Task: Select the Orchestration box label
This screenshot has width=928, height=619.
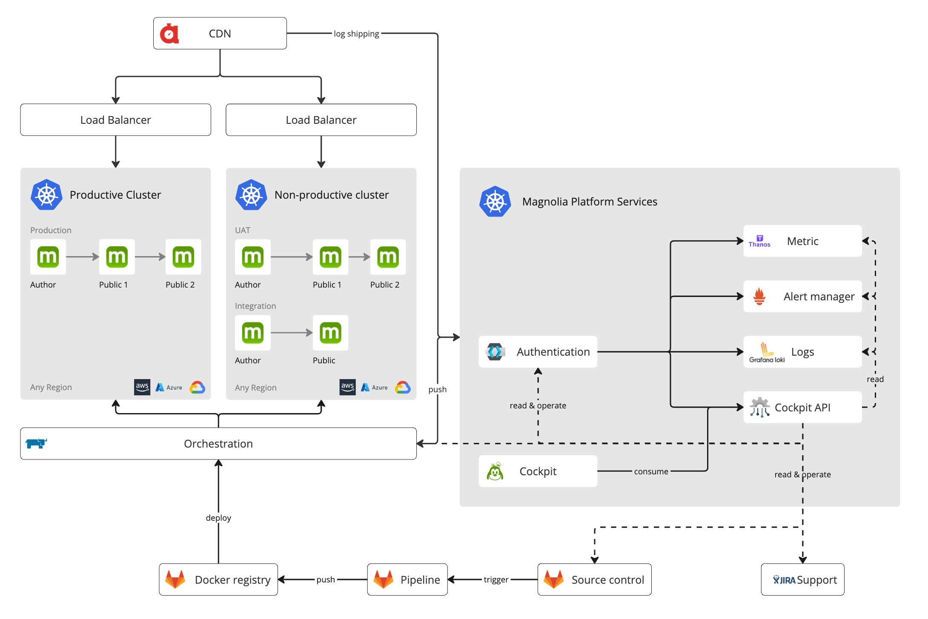Action: [218, 444]
